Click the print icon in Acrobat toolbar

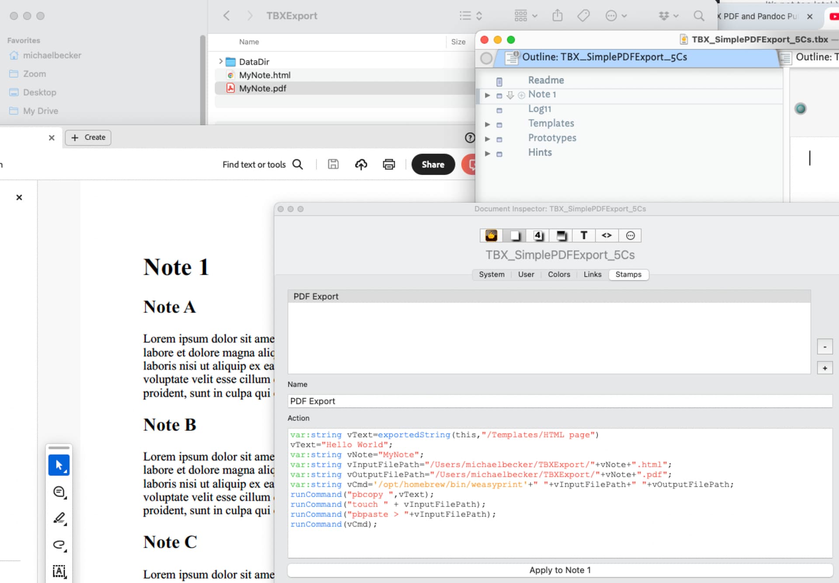click(388, 164)
